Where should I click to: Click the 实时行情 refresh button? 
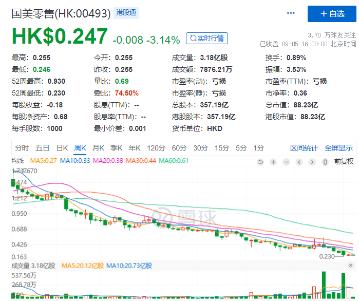tap(207, 39)
